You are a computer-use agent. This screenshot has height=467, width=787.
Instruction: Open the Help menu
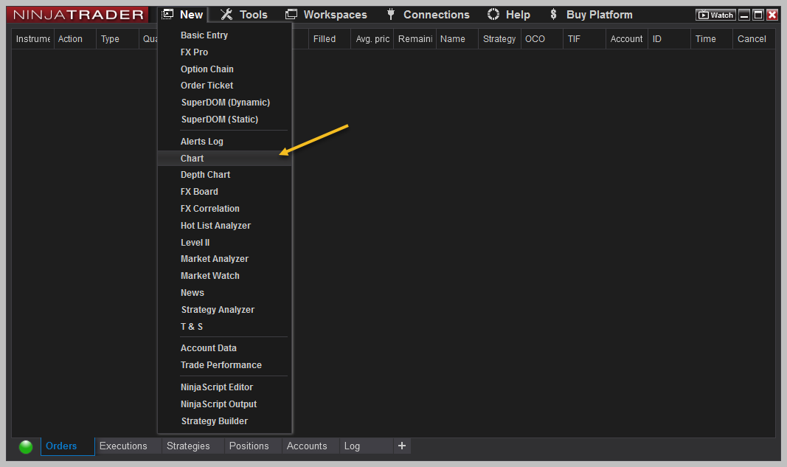click(x=509, y=15)
